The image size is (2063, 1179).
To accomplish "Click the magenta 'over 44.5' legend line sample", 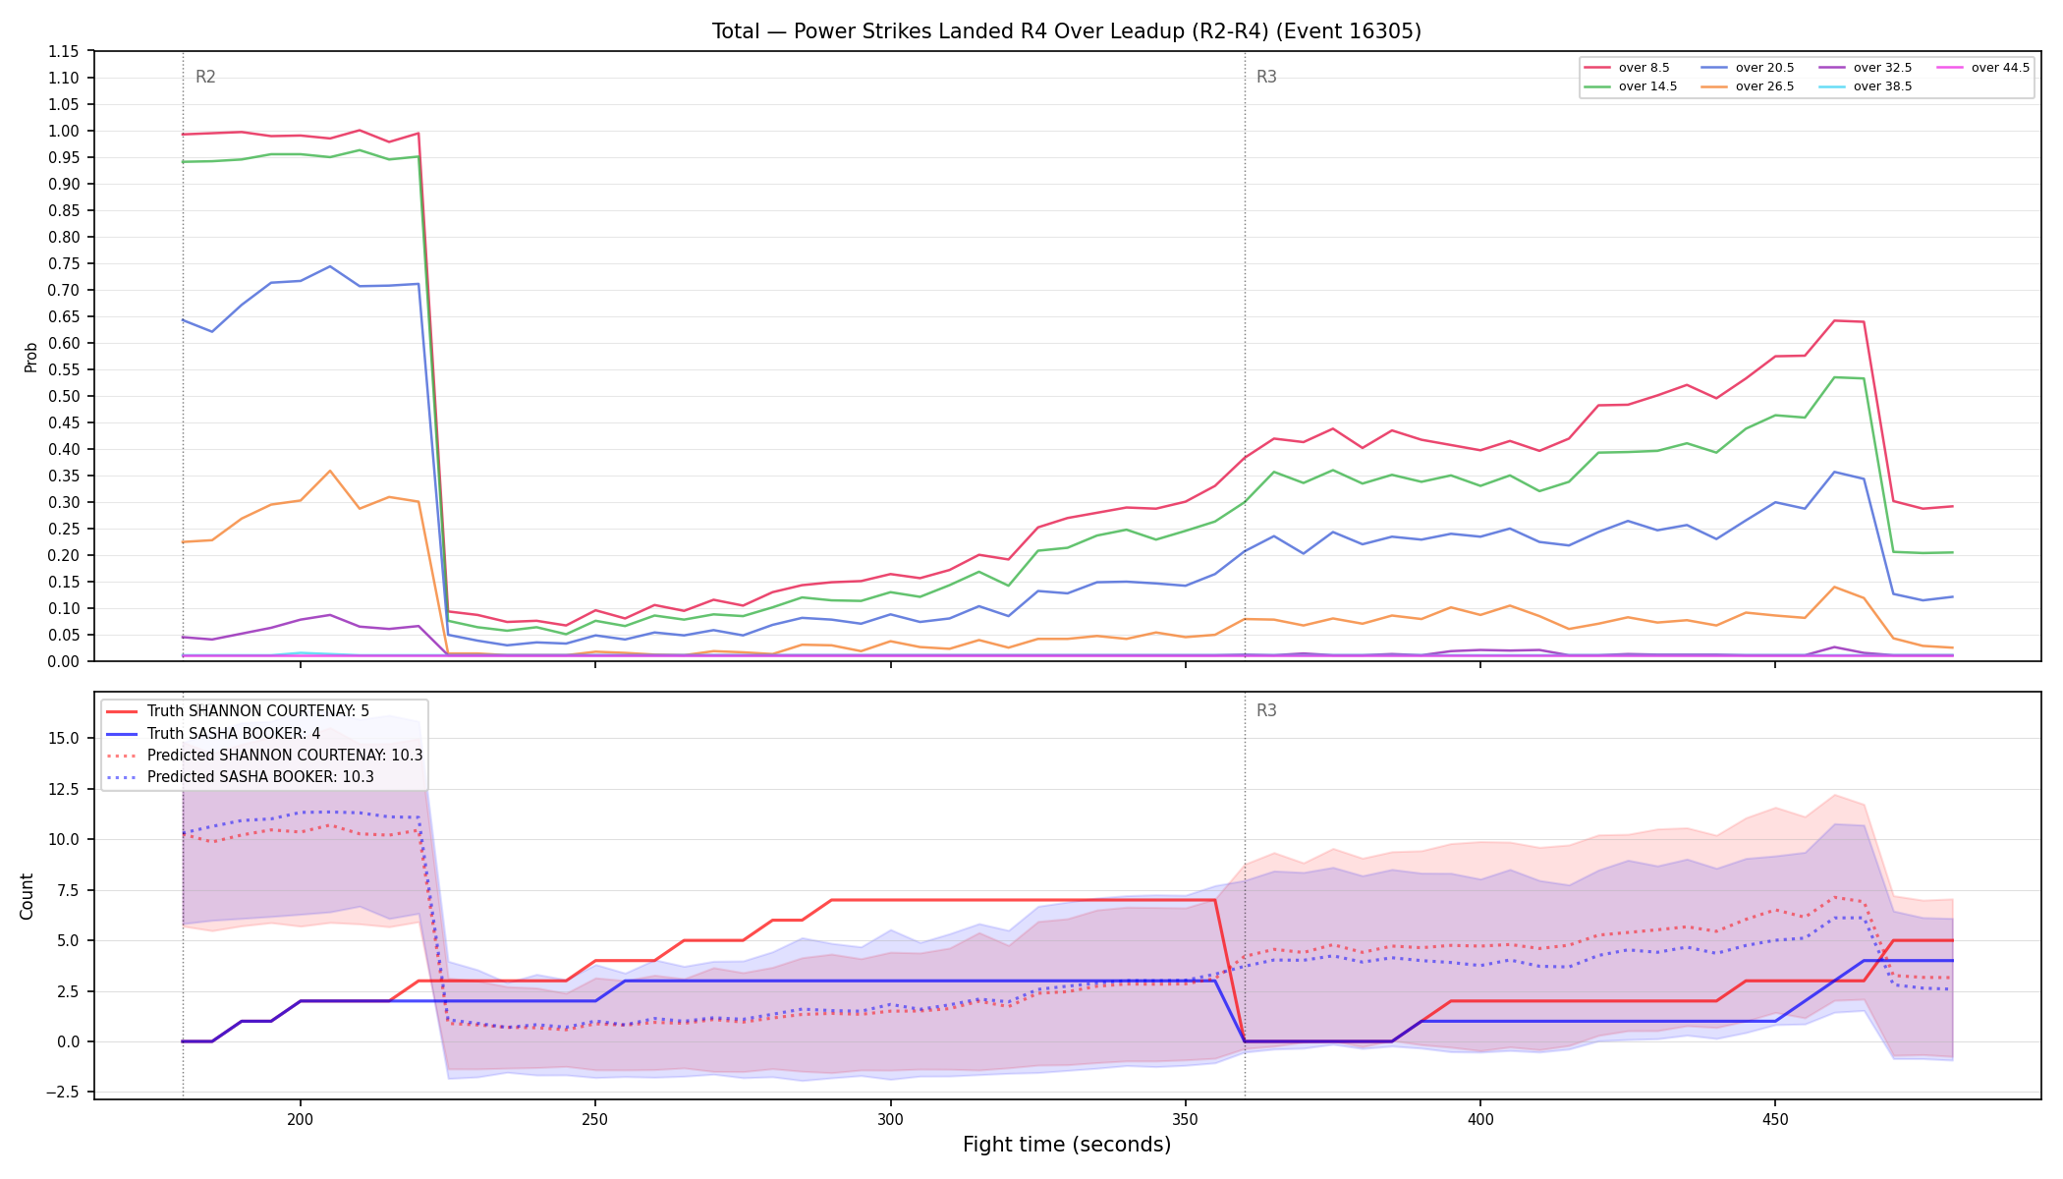I will pos(1950,68).
